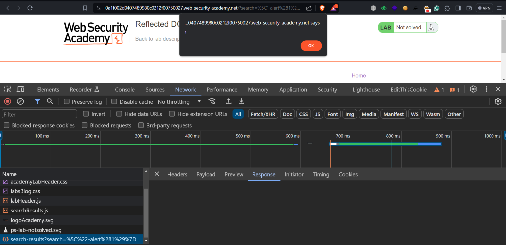Open the Response tab
The width and height of the screenshot is (506, 245).
(264, 174)
